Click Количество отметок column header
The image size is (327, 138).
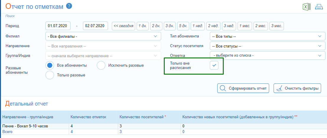coord(89,117)
